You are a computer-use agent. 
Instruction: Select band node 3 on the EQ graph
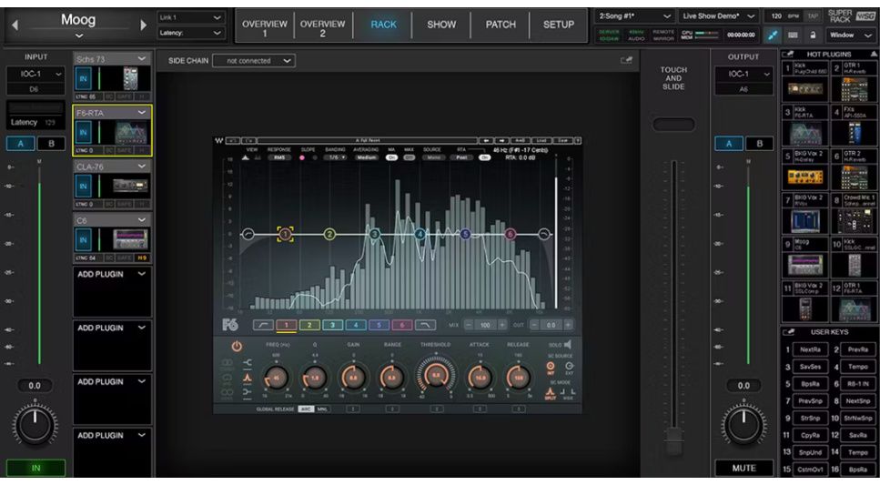click(x=374, y=234)
